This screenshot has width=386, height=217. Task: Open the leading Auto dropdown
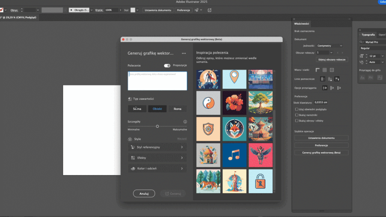click(x=383, y=62)
